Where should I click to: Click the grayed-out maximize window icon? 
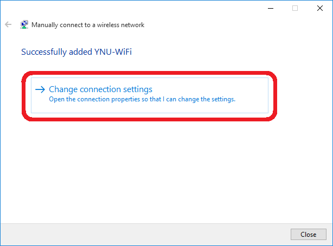295,8
